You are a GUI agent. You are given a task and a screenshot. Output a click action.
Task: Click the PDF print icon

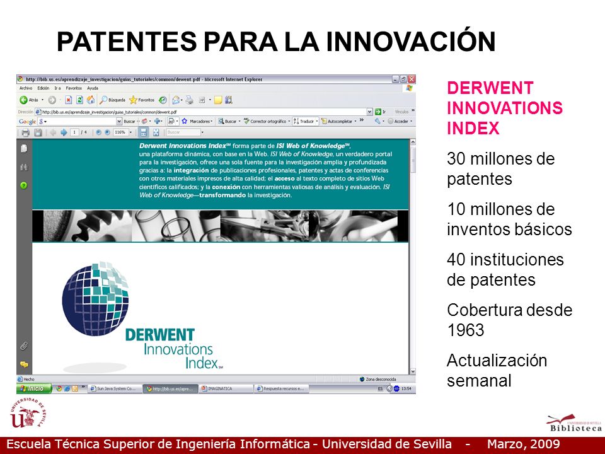click(25, 133)
